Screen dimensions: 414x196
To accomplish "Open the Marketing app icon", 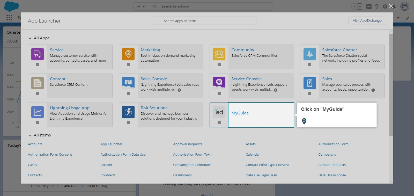I will click(128, 54).
